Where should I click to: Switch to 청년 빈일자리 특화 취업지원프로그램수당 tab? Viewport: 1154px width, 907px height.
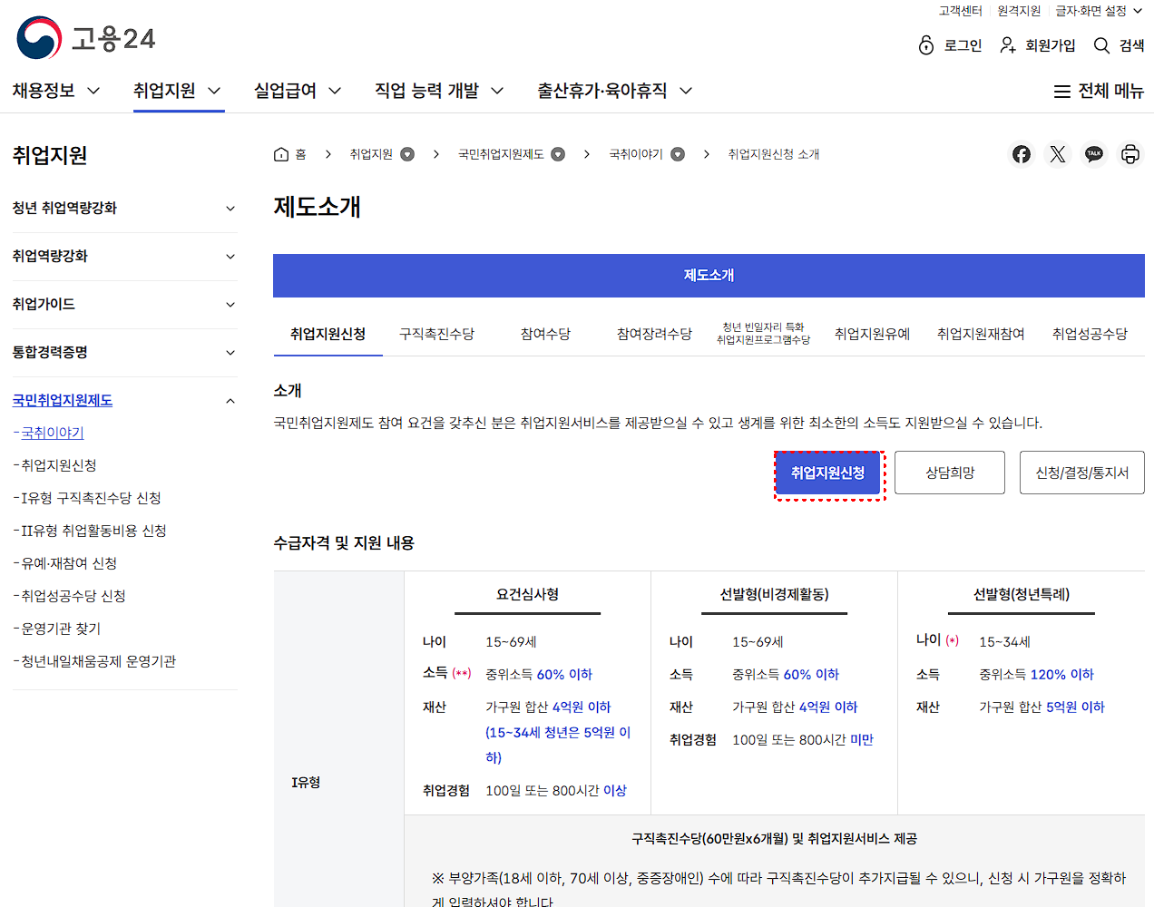coord(763,334)
